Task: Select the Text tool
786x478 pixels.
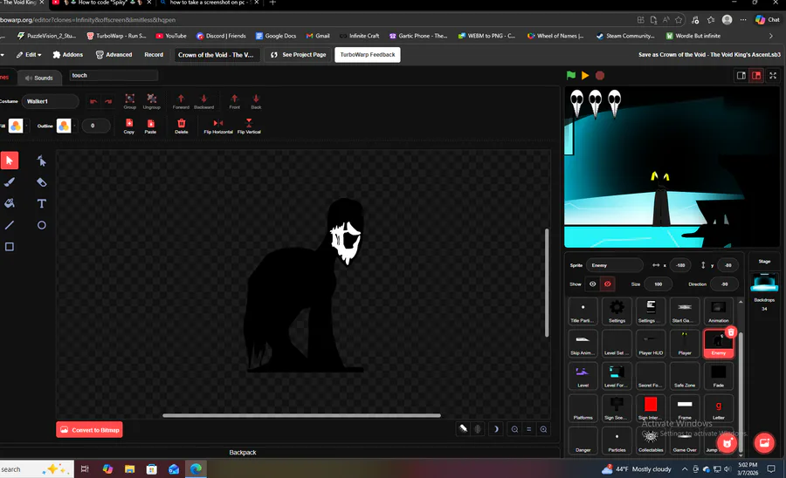Action: (42, 204)
